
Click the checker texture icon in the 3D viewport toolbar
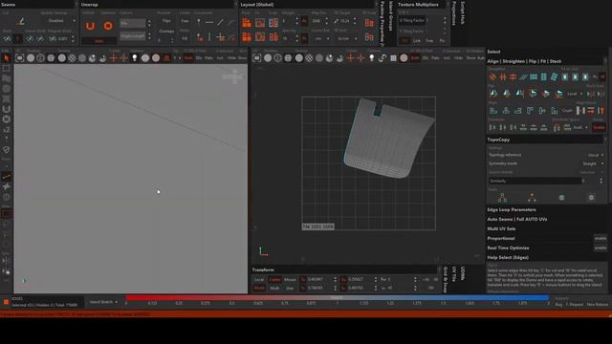coord(73,58)
